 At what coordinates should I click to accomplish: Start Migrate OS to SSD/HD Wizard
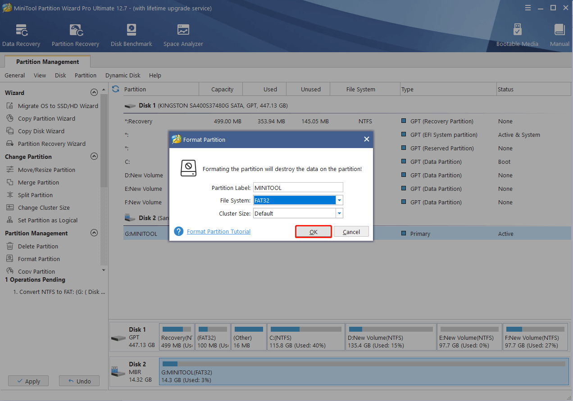click(52, 106)
